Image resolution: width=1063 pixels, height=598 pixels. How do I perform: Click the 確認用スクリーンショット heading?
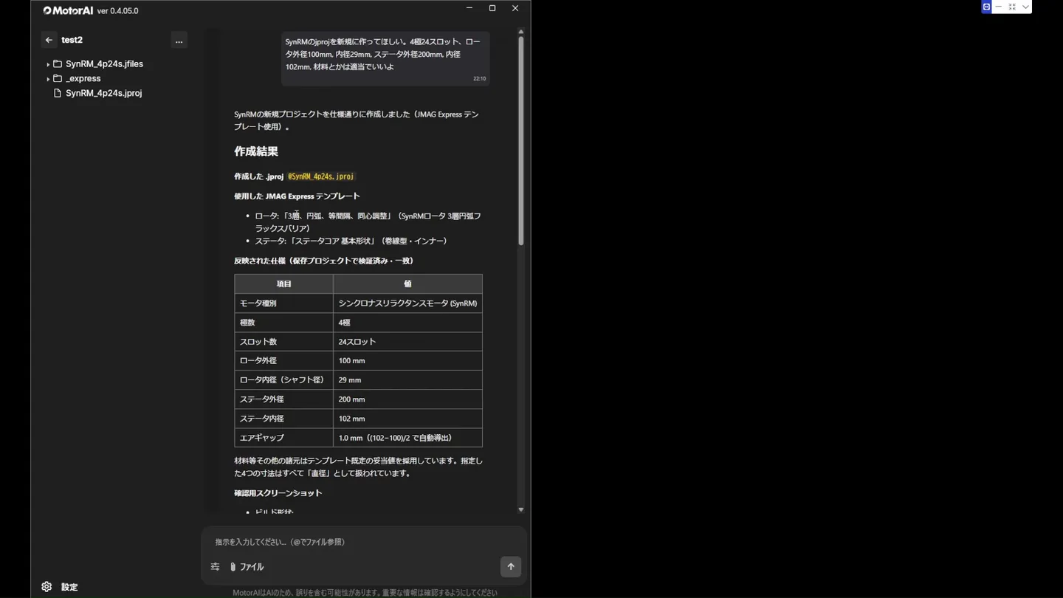[x=278, y=493]
